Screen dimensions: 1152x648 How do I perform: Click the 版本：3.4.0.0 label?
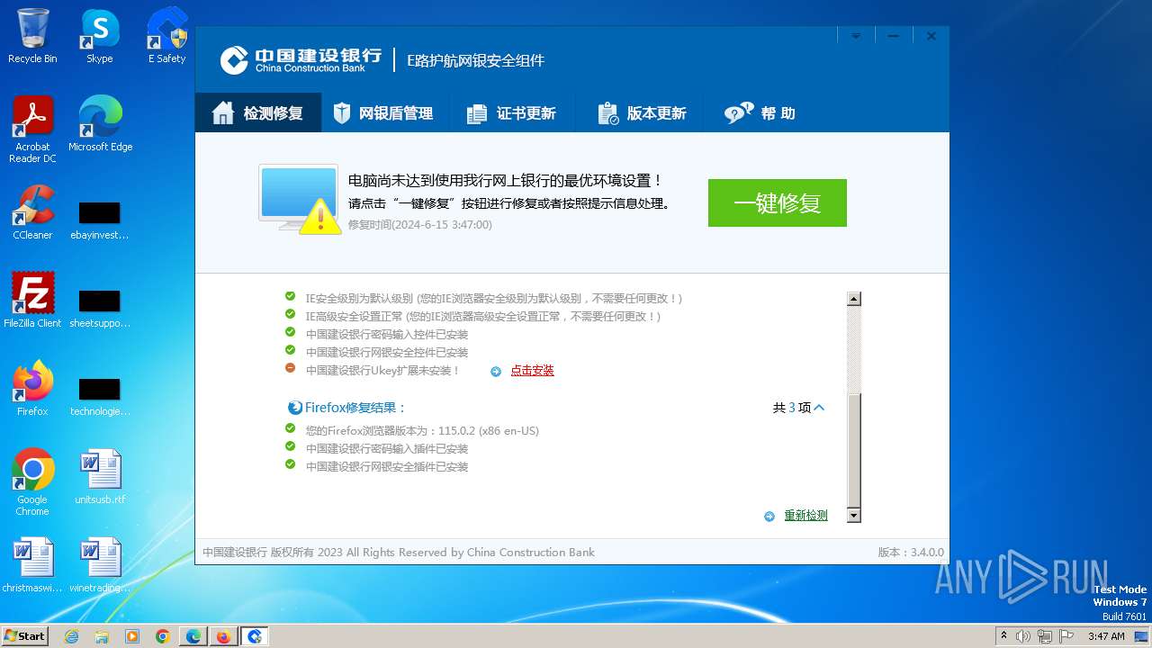[911, 553]
